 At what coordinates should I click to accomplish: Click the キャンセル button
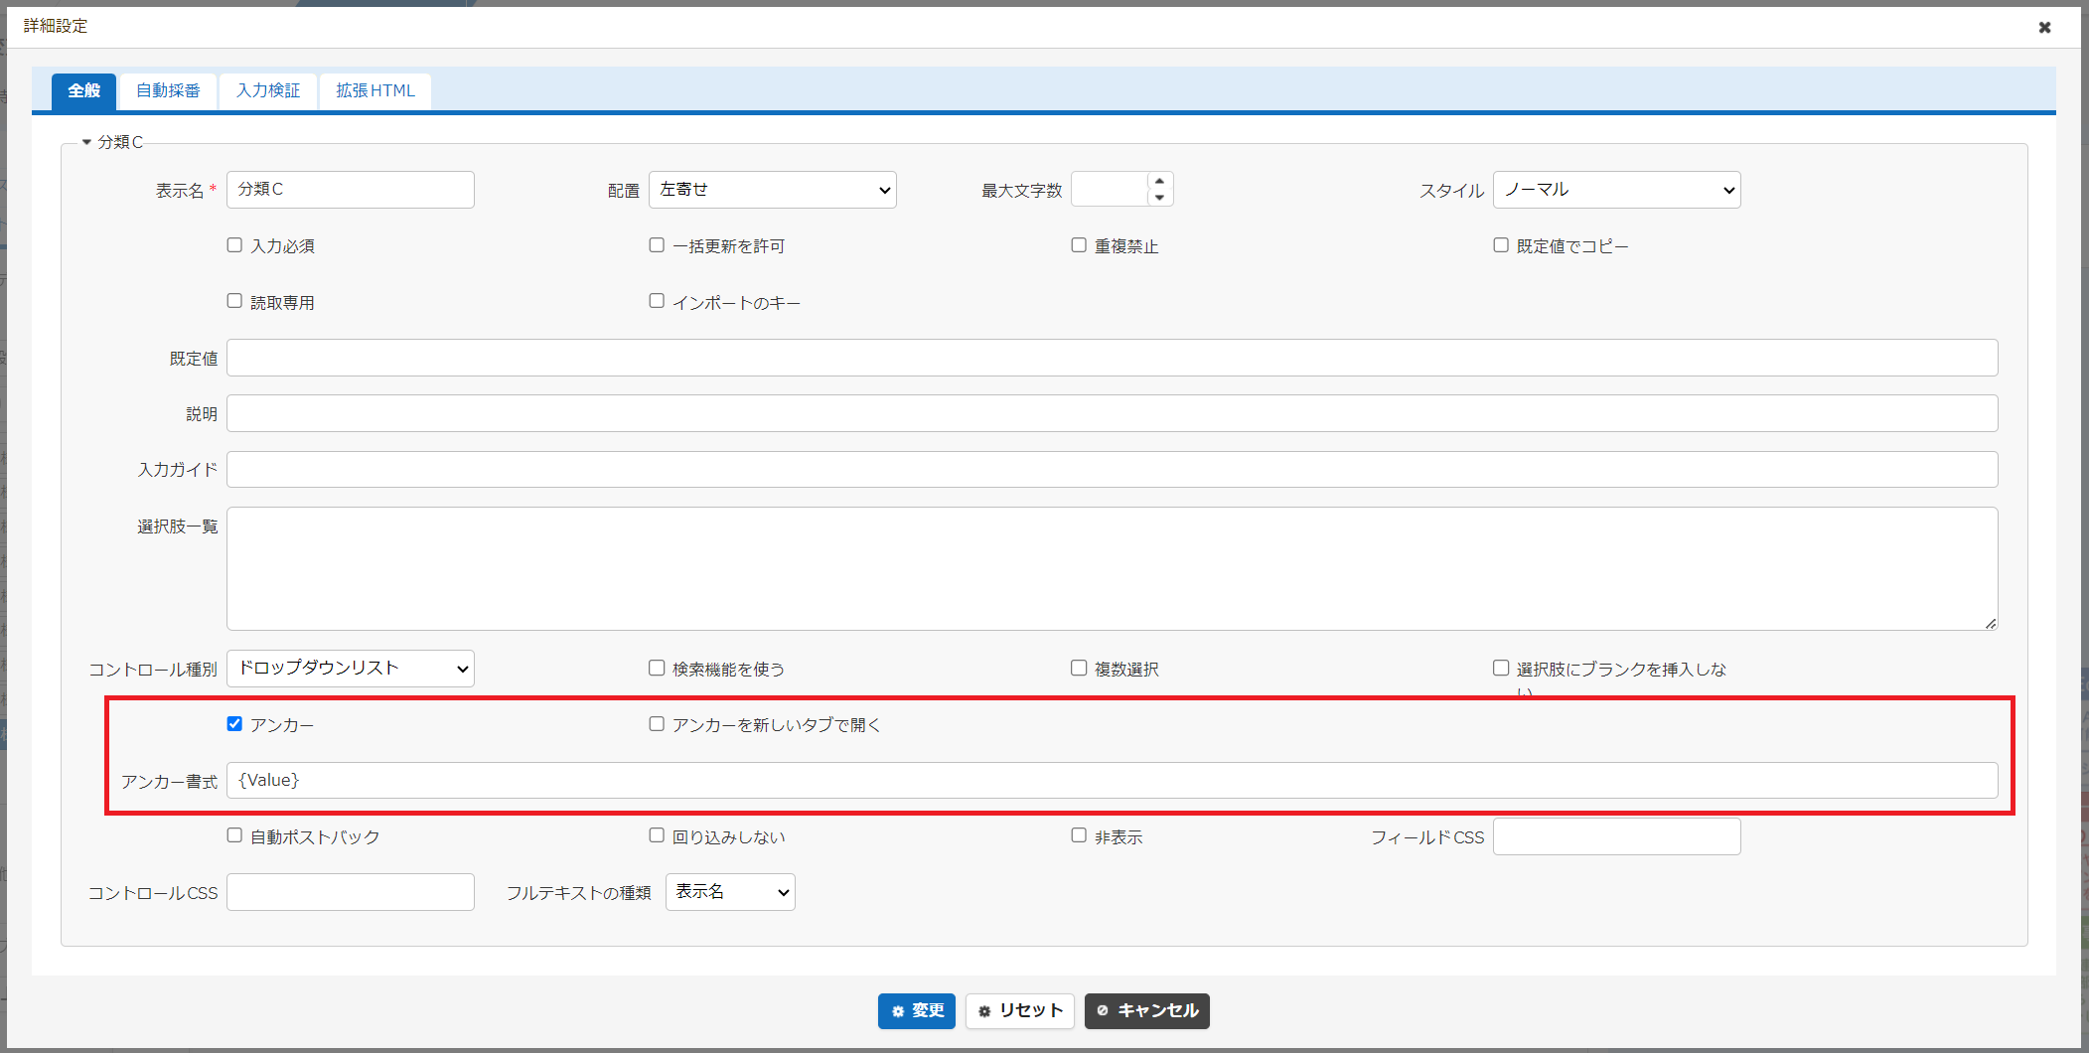pos(1147,1010)
